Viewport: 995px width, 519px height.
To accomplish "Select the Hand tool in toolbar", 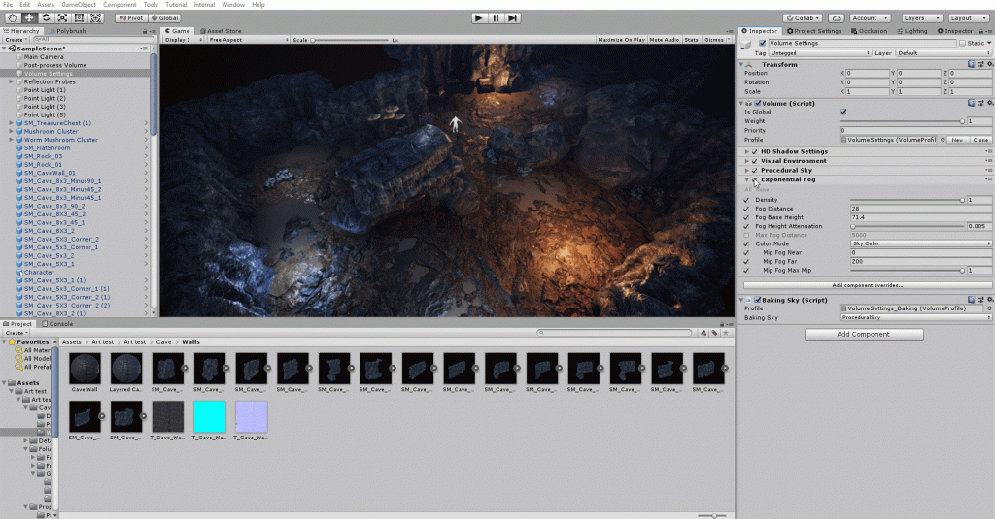I will click(x=12, y=17).
